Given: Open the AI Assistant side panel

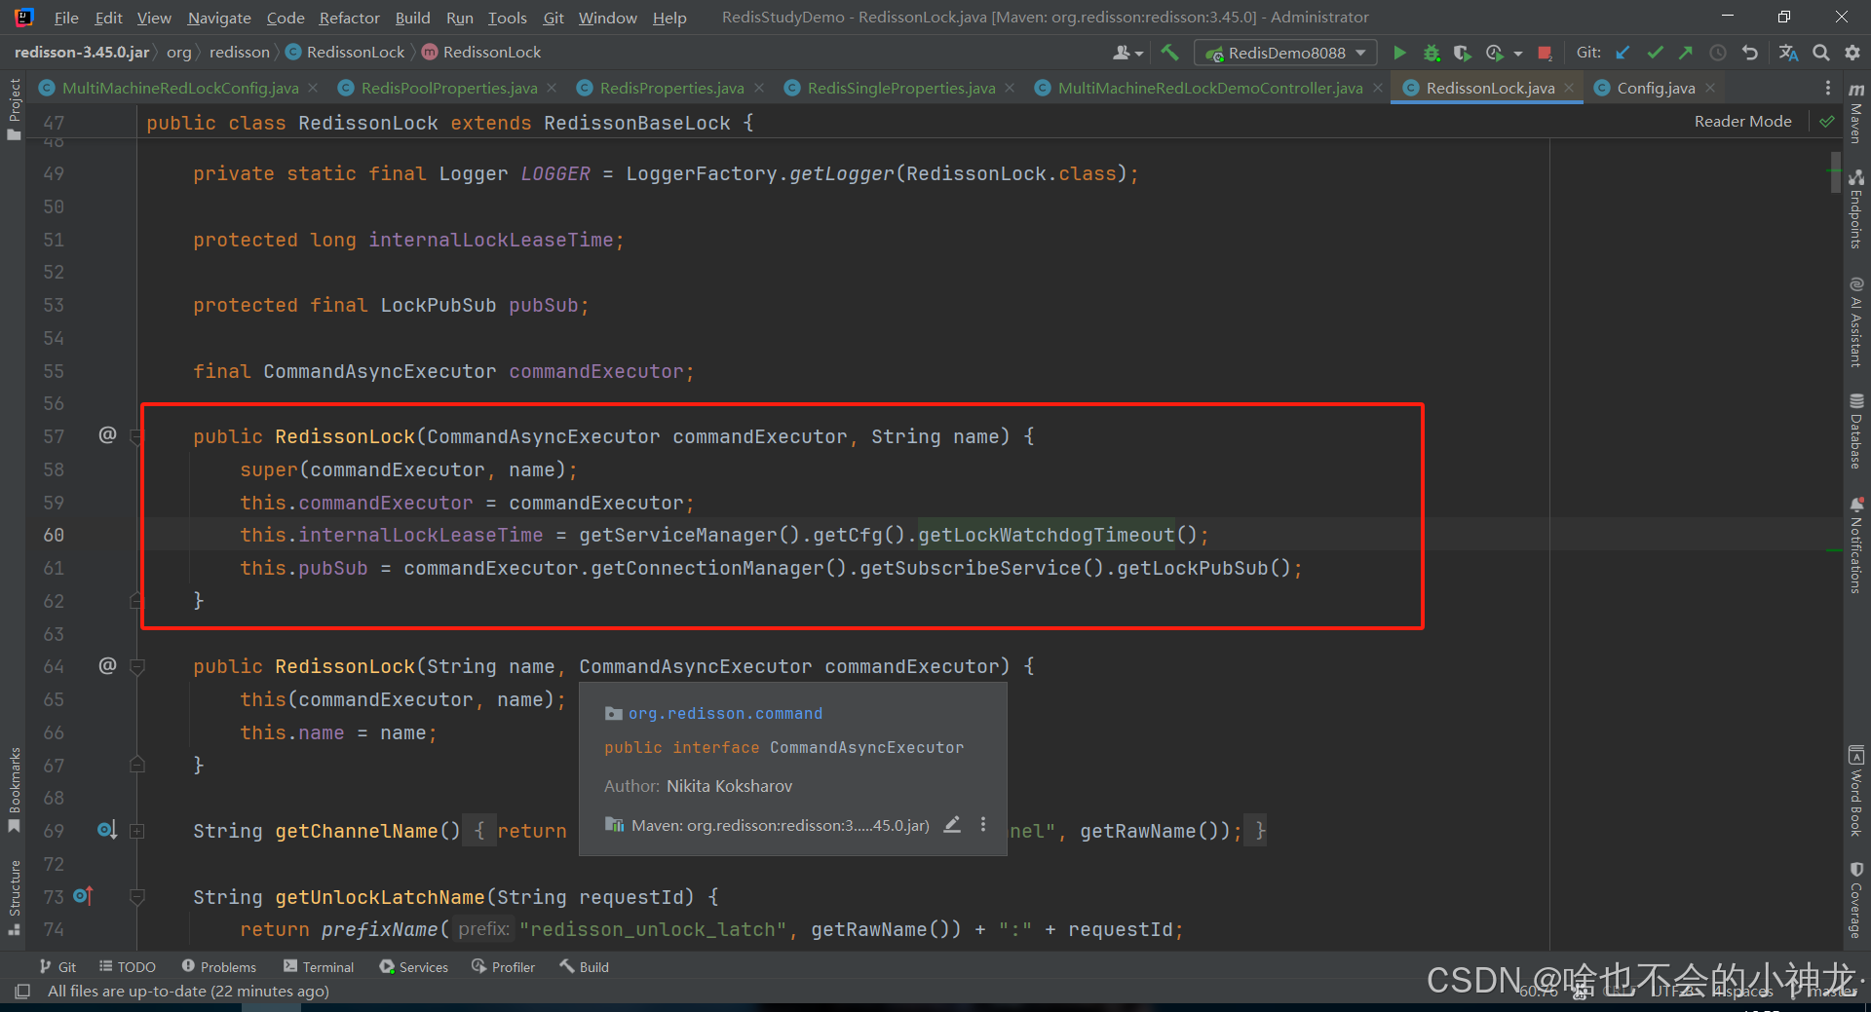Looking at the screenshot, I should 1856,322.
